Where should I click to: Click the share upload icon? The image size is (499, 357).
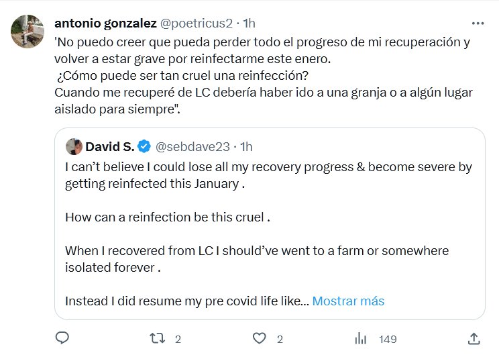click(474, 338)
